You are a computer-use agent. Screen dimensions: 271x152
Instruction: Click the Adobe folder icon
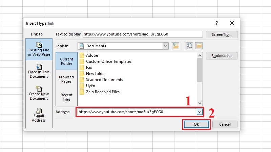coord(82,55)
